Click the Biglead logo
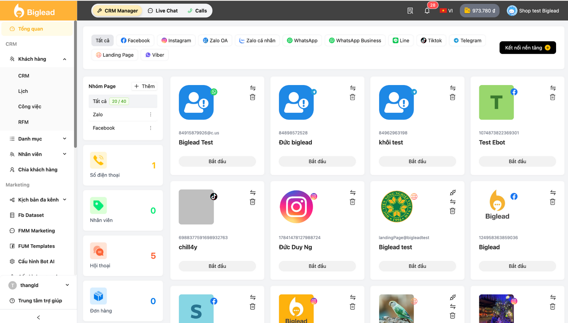Viewport: 568px width, 323px height. [34, 11]
